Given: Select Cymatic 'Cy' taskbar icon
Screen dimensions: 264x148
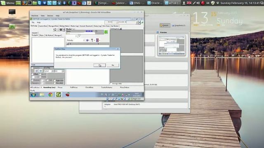Looking at the screenshot, I should point(59,95).
